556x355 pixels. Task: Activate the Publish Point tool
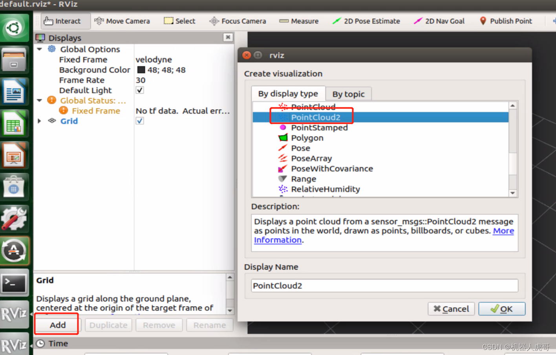506,21
